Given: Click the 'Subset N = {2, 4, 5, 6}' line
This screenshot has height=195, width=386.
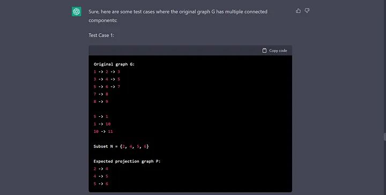Looking at the screenshot, I should (x=121, y=147).
